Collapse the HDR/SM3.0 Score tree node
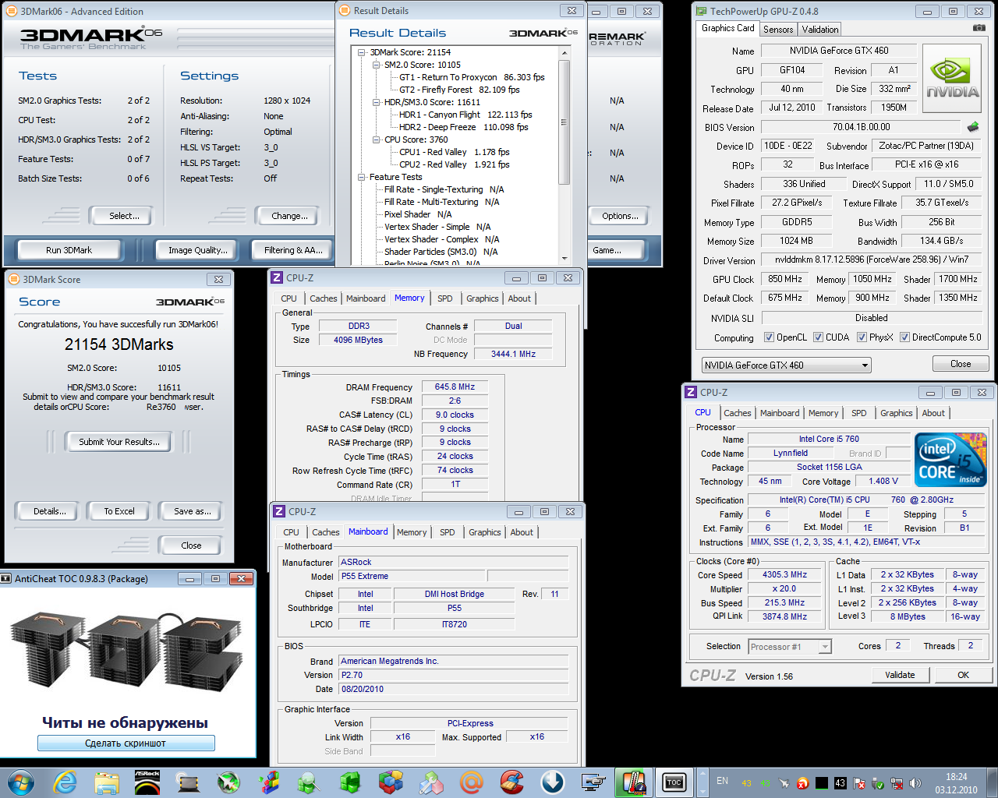This screenshot has height=798, width=998. click(377, 102)
